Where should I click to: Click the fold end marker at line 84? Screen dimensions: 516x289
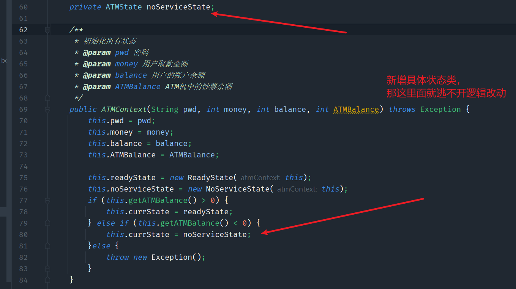tap(47, 280)
